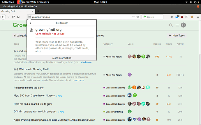201x125 pixels.
Task: Click the address bar URL growingfruit.org
Action: 41,17
